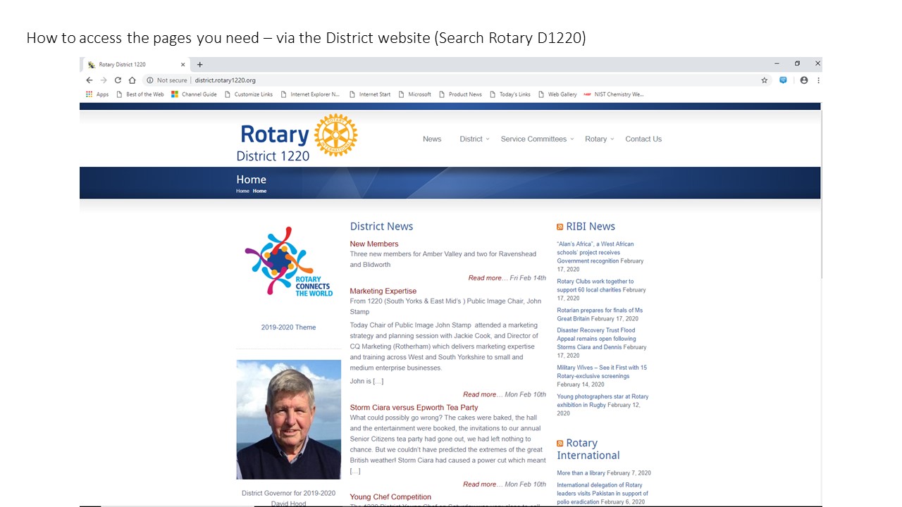Viewport: 902px width, 507px height.
Task: Open Storm Ciara versus Epworth Tea Party
Action: pyautogui.click(x=414, y=408)
